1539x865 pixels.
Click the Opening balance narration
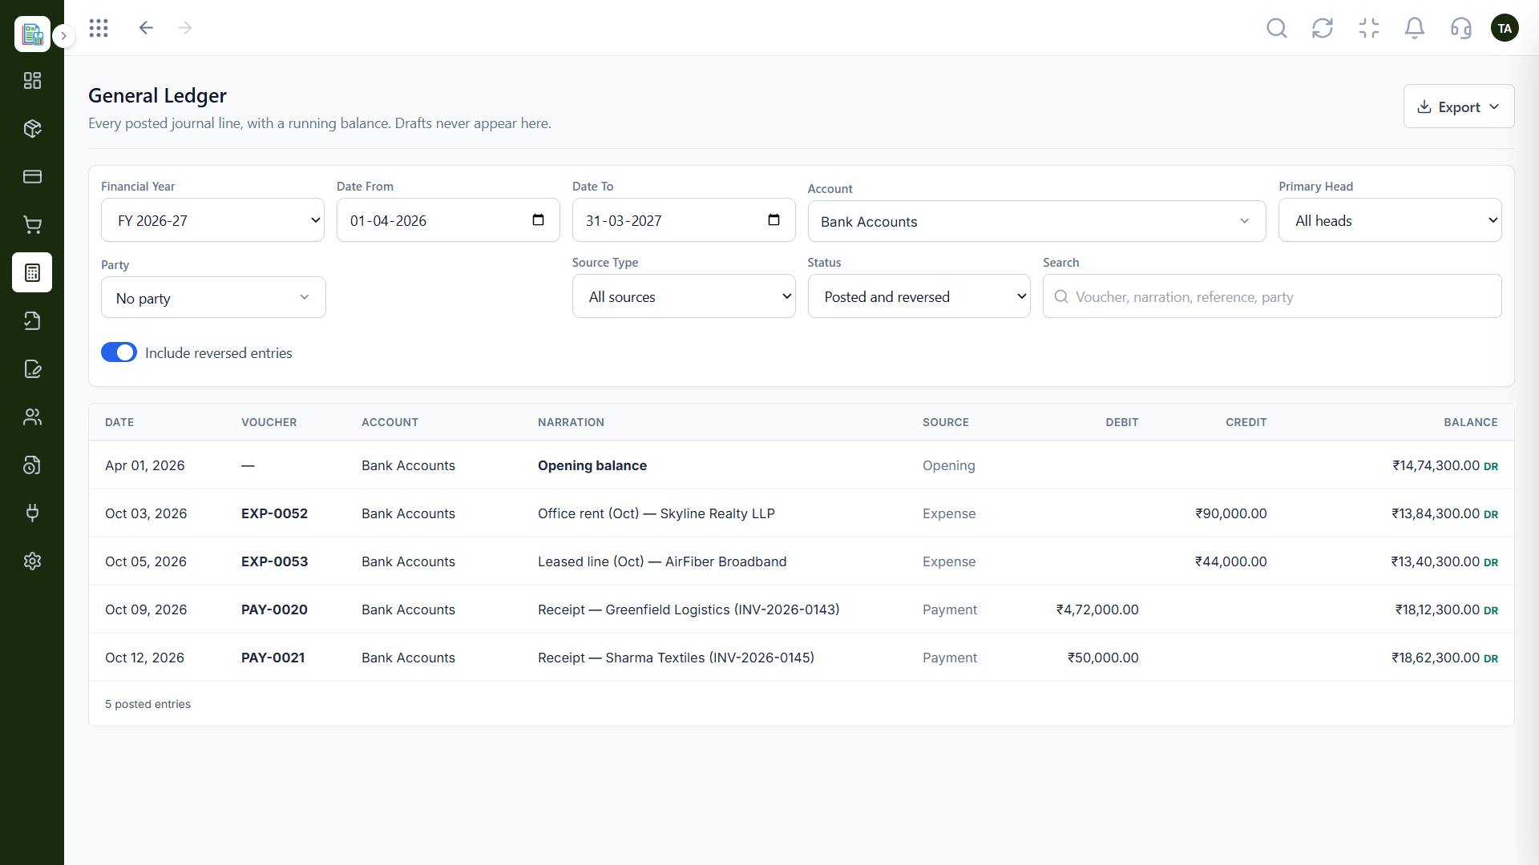592,465
